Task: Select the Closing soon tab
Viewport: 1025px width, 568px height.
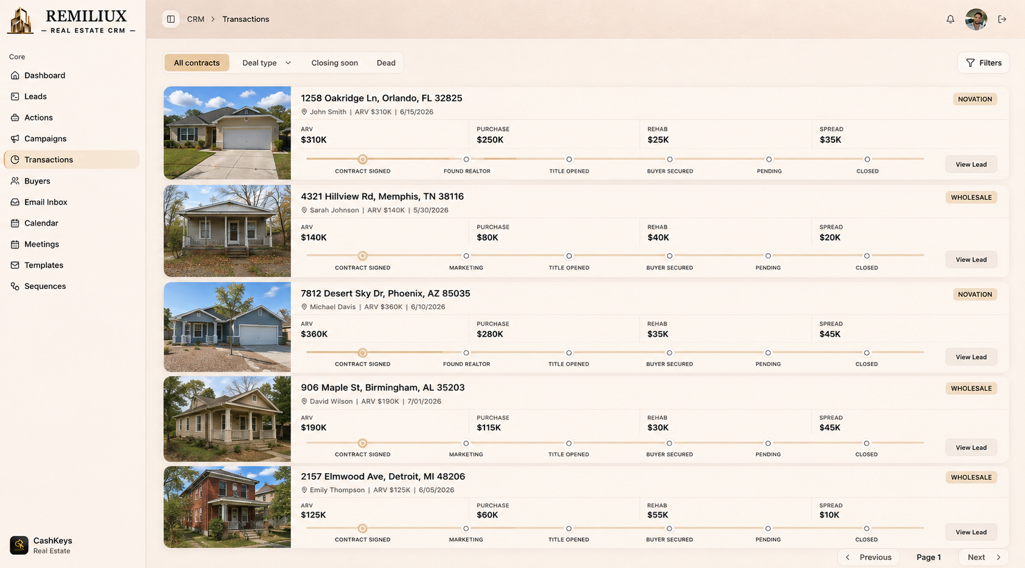Action: point(335,63)
